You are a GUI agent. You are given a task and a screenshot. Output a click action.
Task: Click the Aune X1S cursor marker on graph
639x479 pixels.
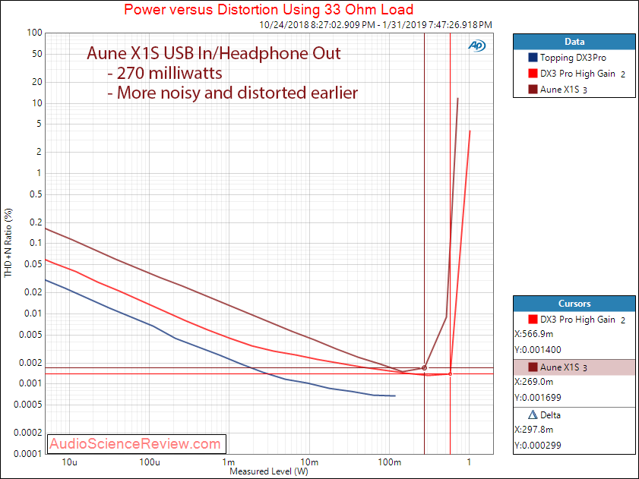click(x=424, y=368)
